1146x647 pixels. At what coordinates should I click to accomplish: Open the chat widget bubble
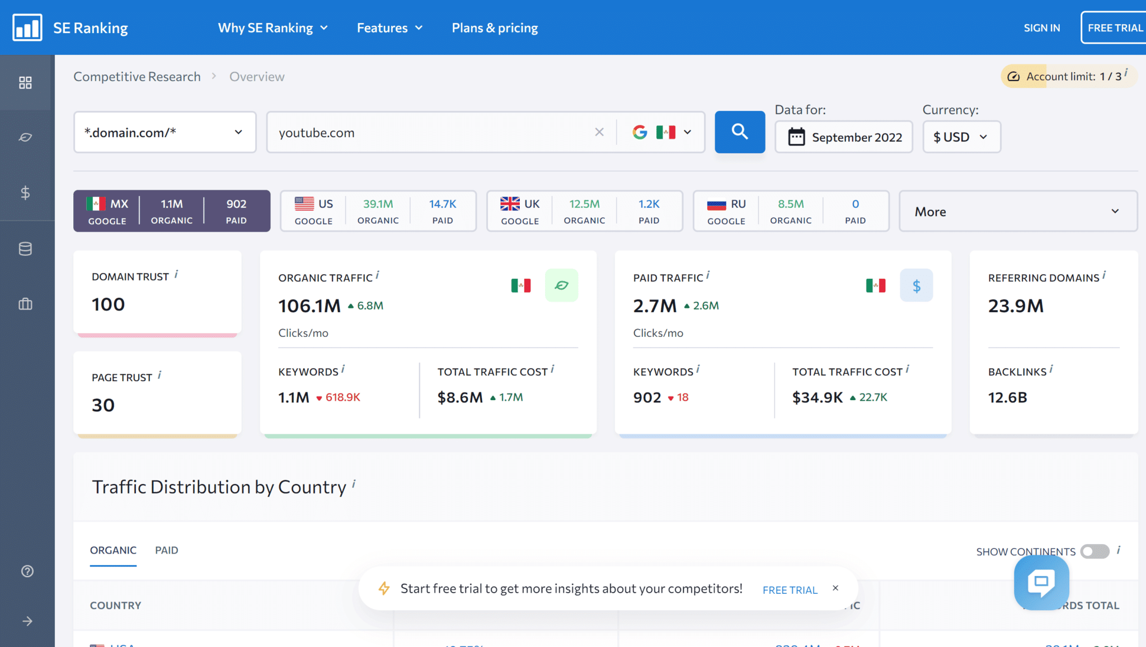[x=1041, y=583]
